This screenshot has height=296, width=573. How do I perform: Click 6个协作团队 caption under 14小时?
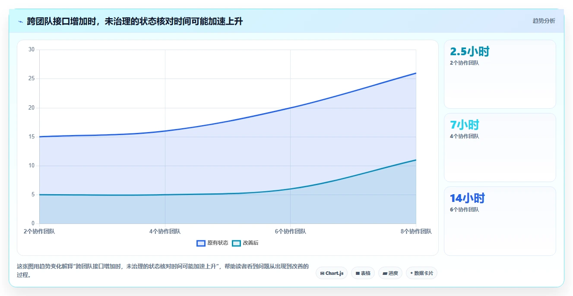[464, 210]
